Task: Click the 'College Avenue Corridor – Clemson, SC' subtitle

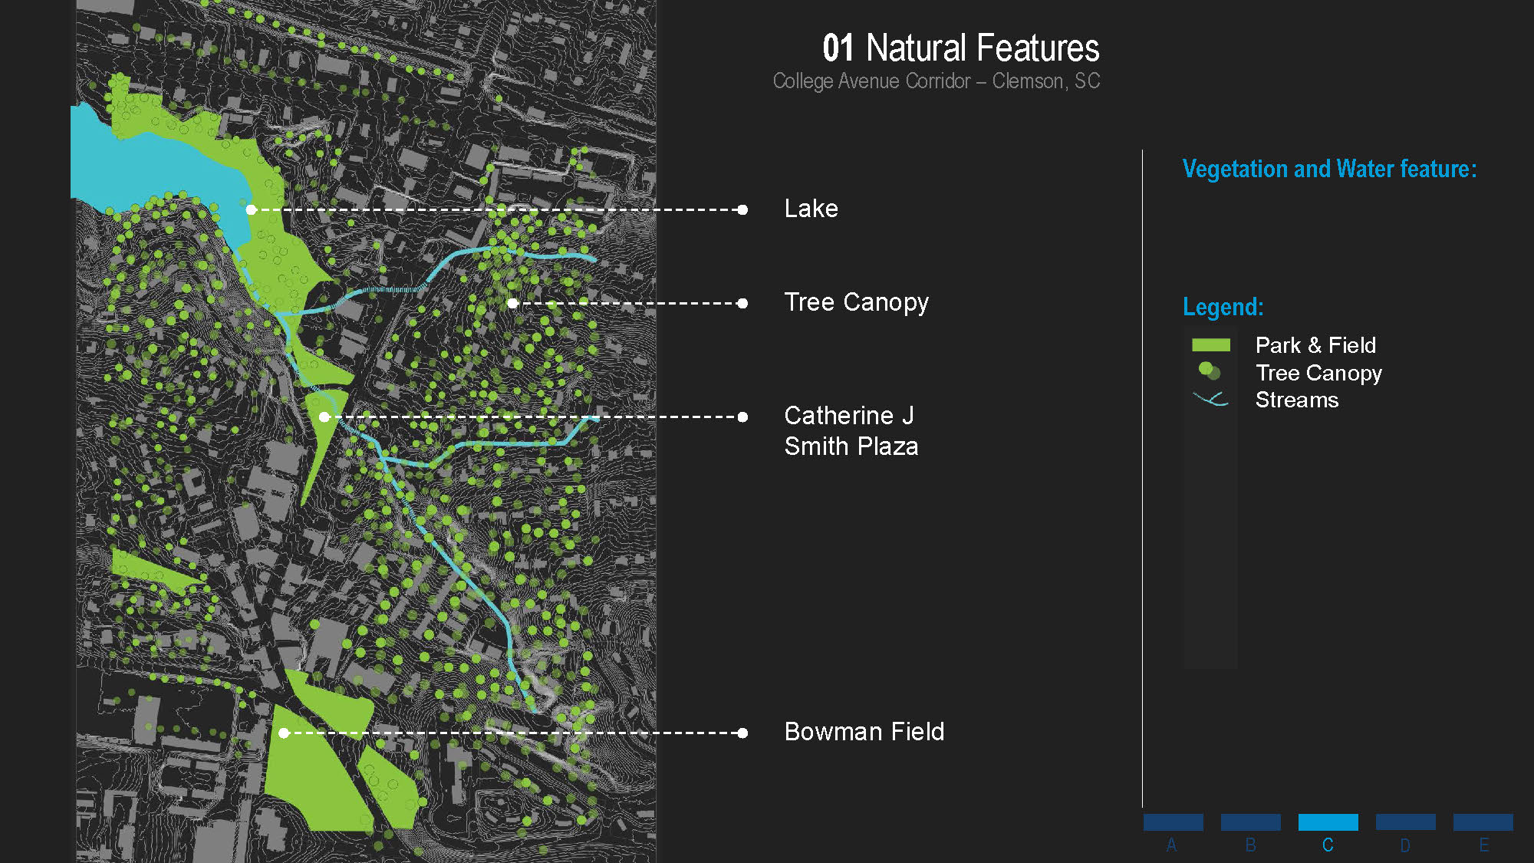Action: coord(937,81)
